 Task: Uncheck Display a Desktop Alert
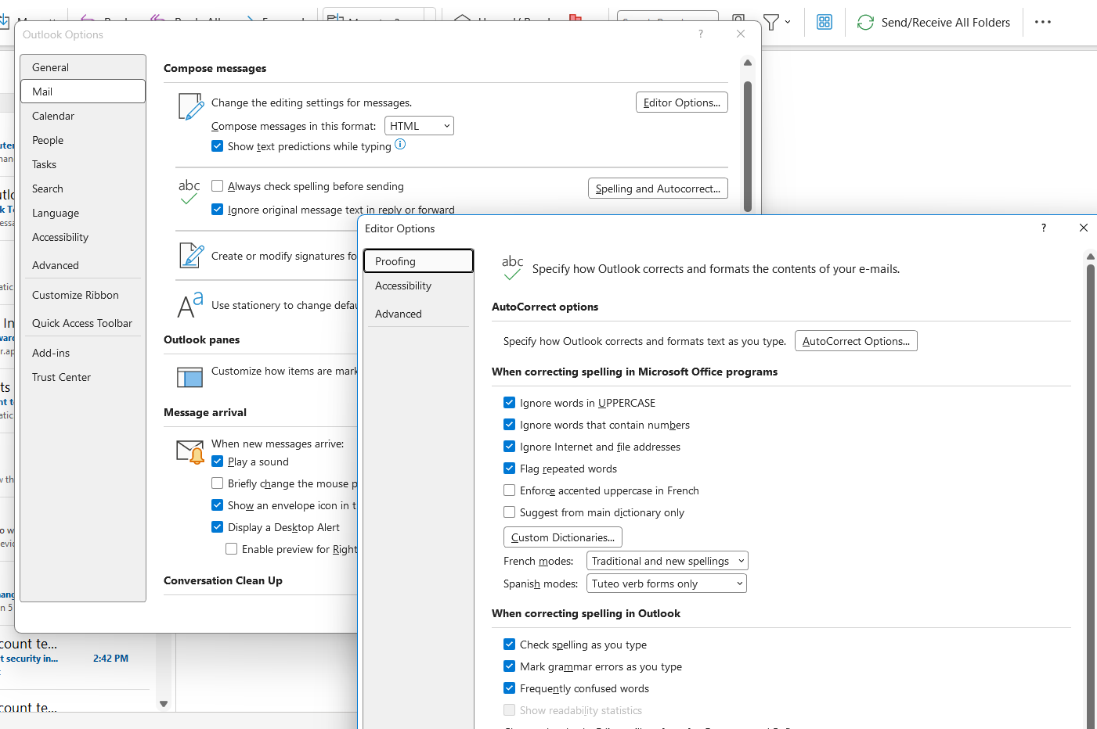coord(218,527)
